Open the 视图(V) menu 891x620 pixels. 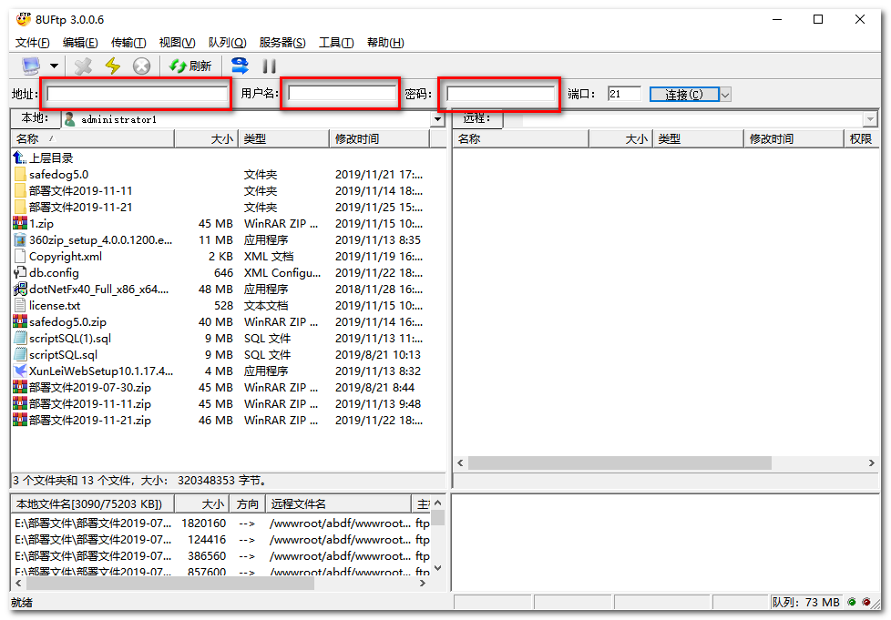point(178,43)
